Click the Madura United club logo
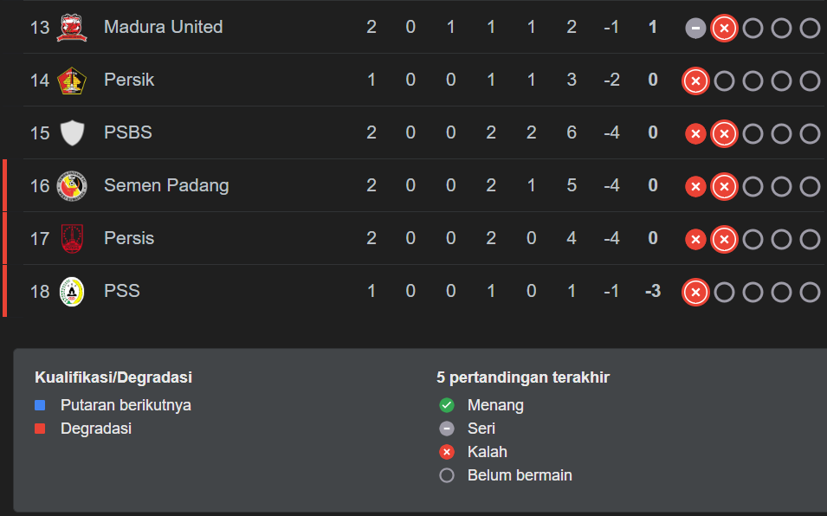Screen dimensions: 827x516 (72, 28)
